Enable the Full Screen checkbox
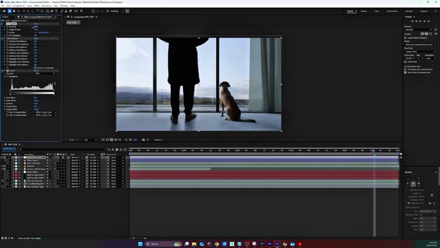This screenshot has height=248, width=440. point(405,62)
